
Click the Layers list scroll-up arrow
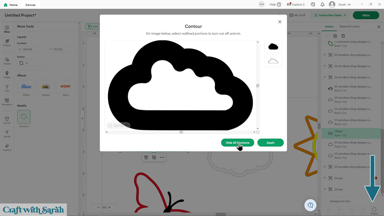382,43
